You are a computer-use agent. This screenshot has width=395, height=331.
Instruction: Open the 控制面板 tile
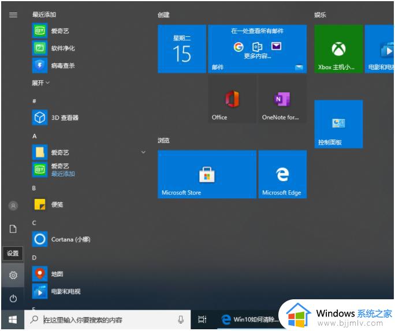click(x=338, y=124)
